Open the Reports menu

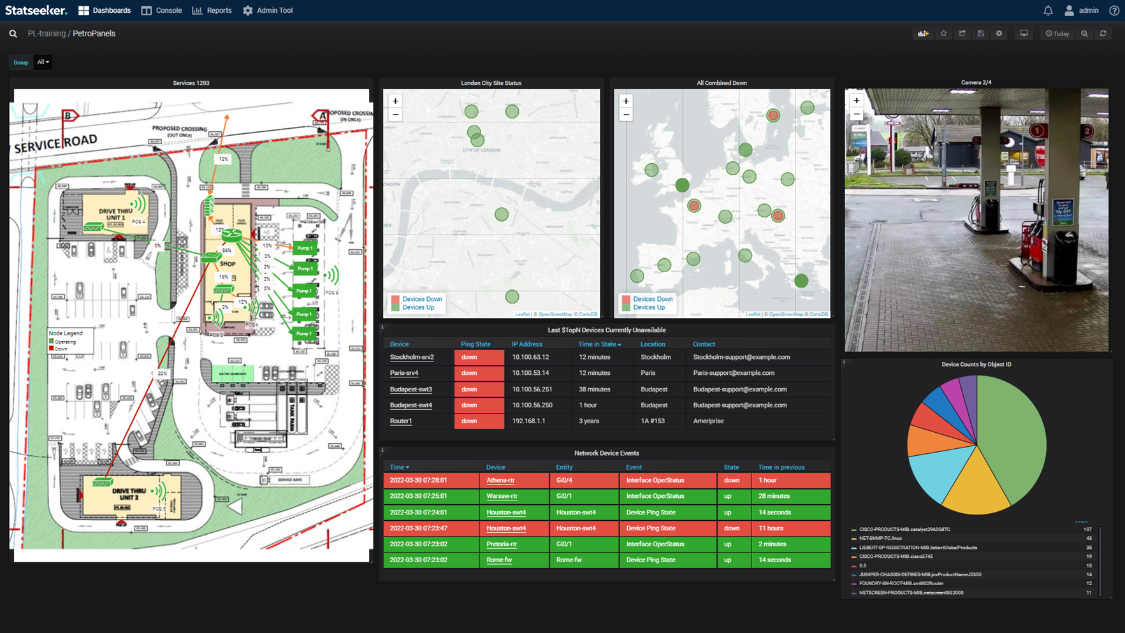tap(212, 11)
